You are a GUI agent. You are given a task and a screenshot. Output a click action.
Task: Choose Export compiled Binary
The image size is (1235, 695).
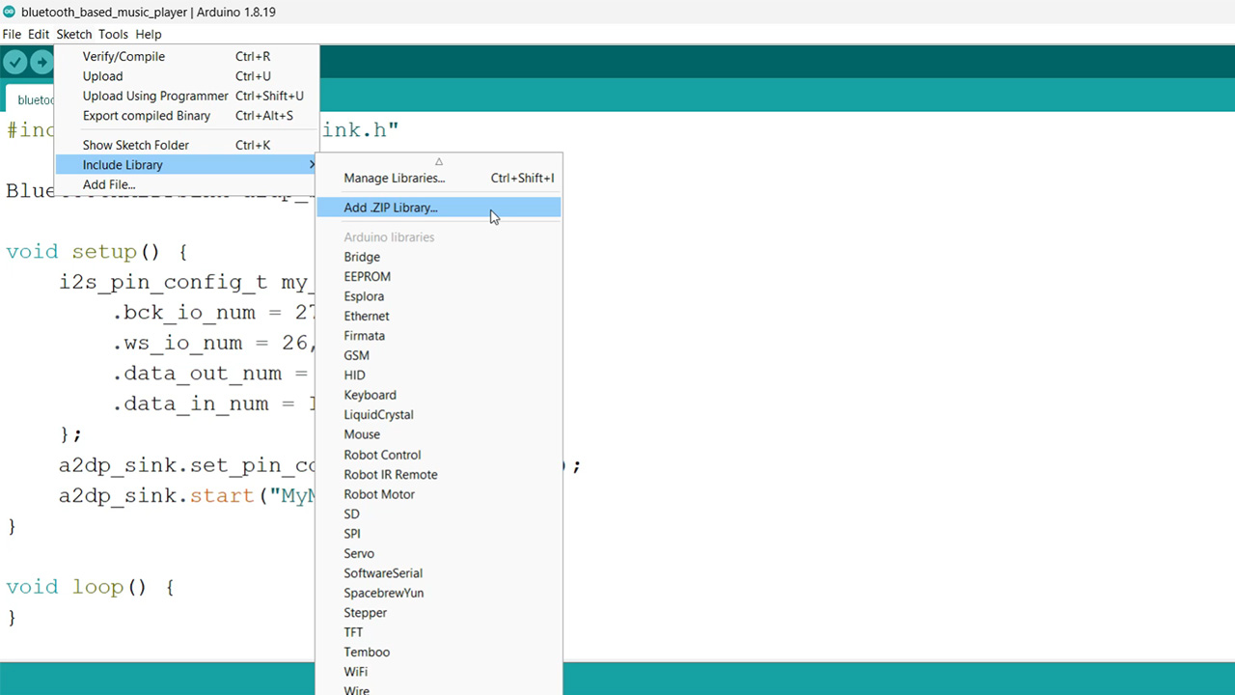[186, 116]
